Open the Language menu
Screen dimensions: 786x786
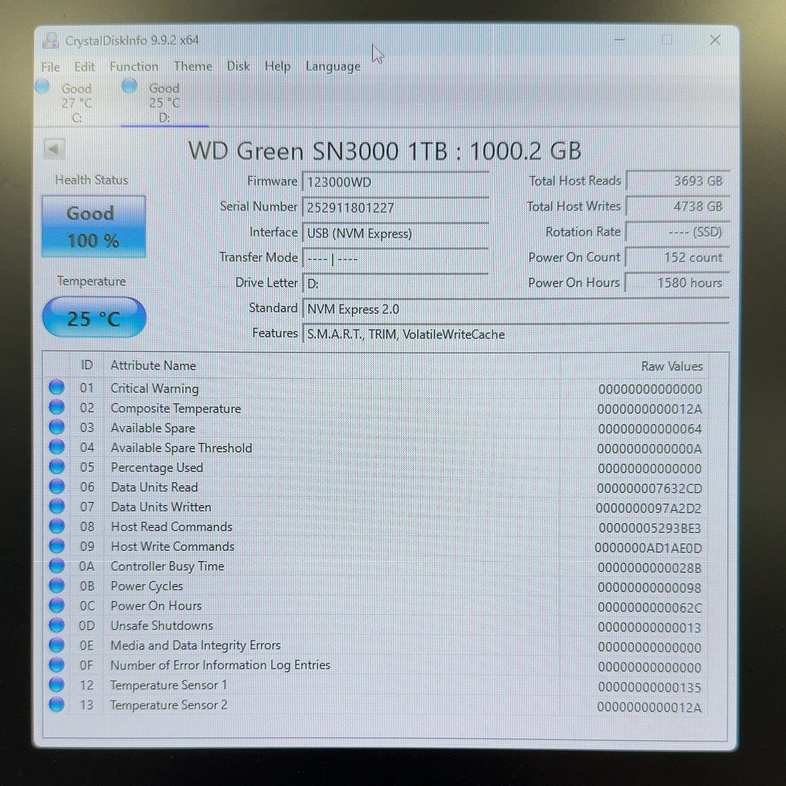click(x=333, y=67)
